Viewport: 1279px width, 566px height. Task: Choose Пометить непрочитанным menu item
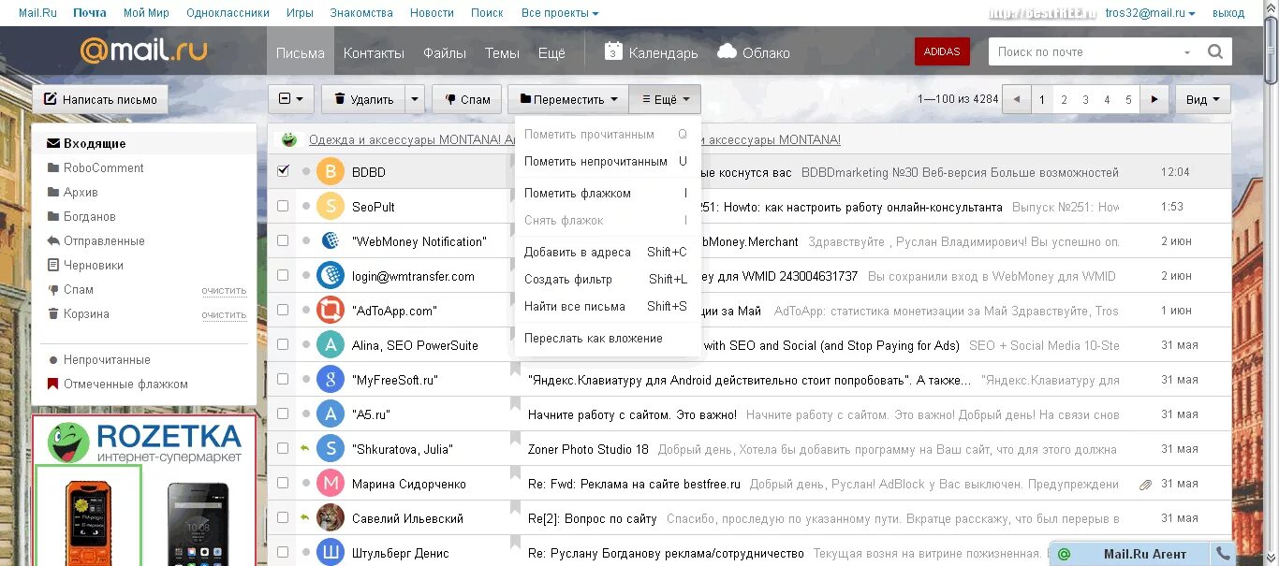[x=607, y=161]
